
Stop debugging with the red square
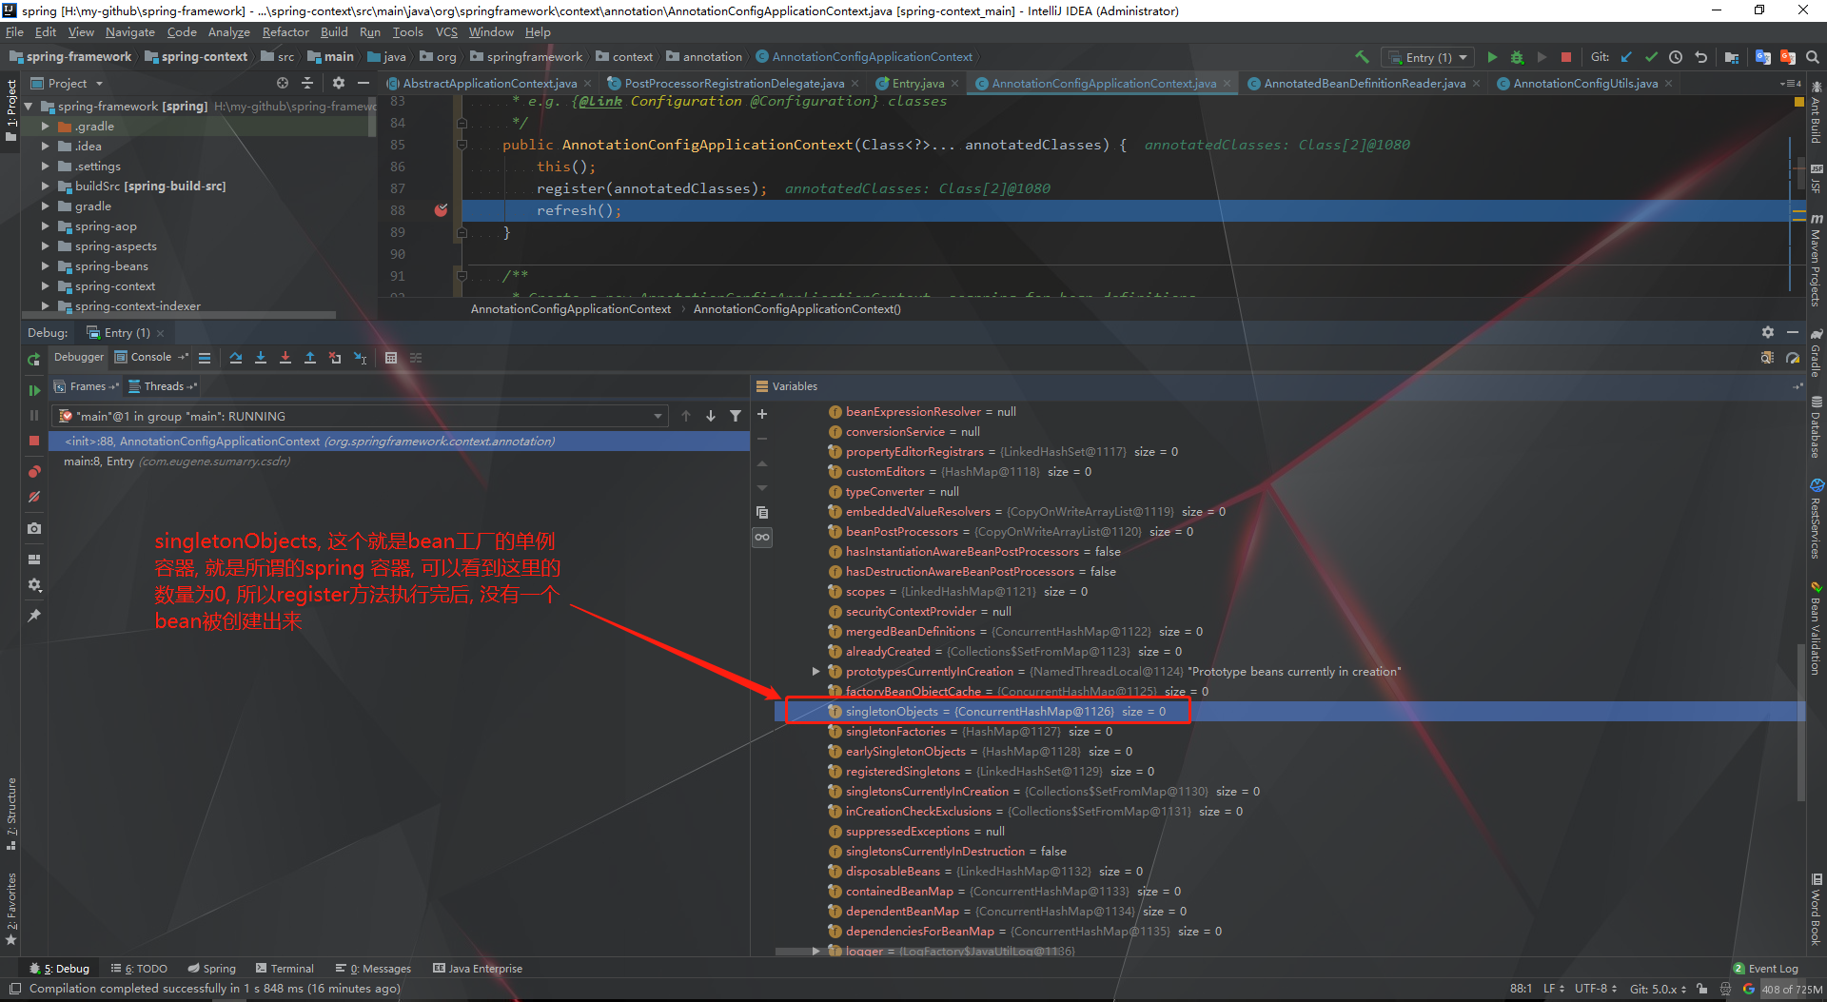tap(34, 441)
